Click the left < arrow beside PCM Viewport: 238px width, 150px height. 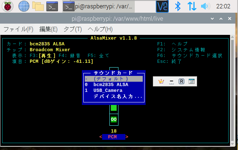point(101,137)
